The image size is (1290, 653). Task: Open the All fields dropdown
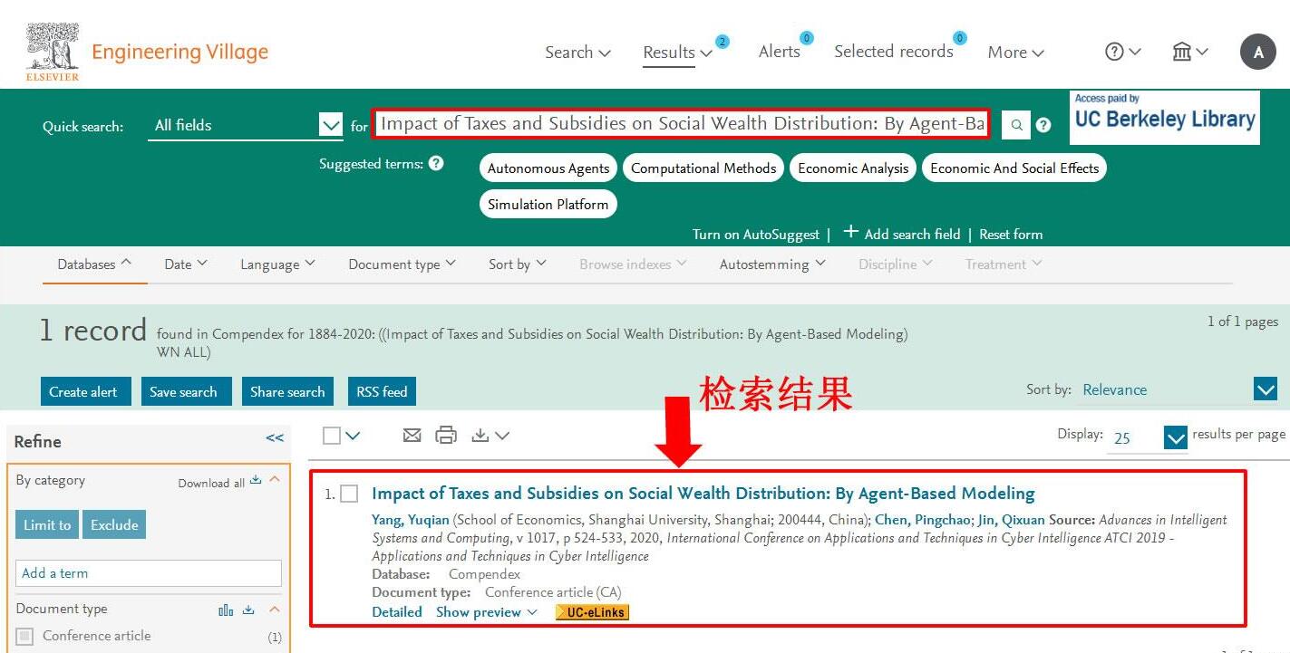coord(245,125)
